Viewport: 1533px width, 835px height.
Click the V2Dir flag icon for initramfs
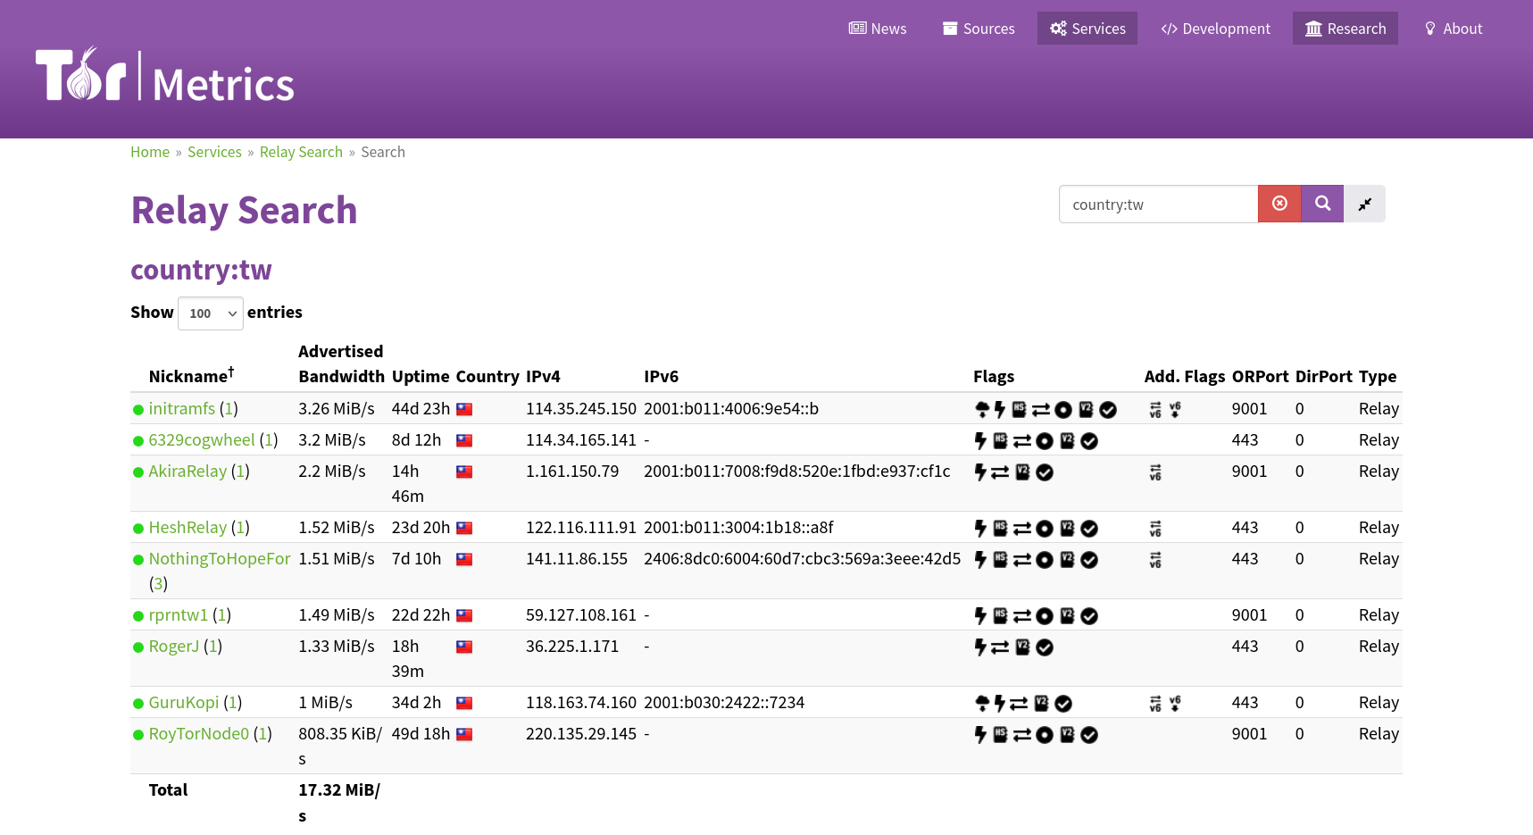pyautogui.click(x=1086, y=409)
